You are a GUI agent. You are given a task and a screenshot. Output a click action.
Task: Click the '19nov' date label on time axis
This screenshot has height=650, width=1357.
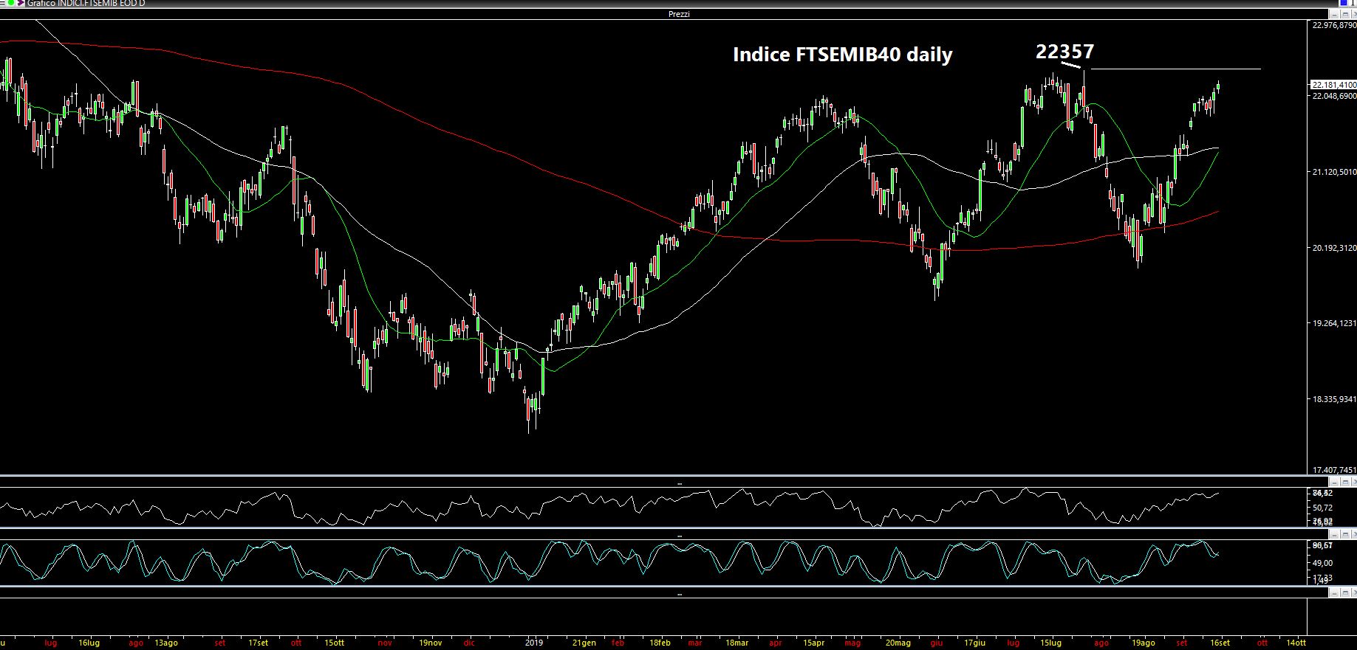pos(431,643)
